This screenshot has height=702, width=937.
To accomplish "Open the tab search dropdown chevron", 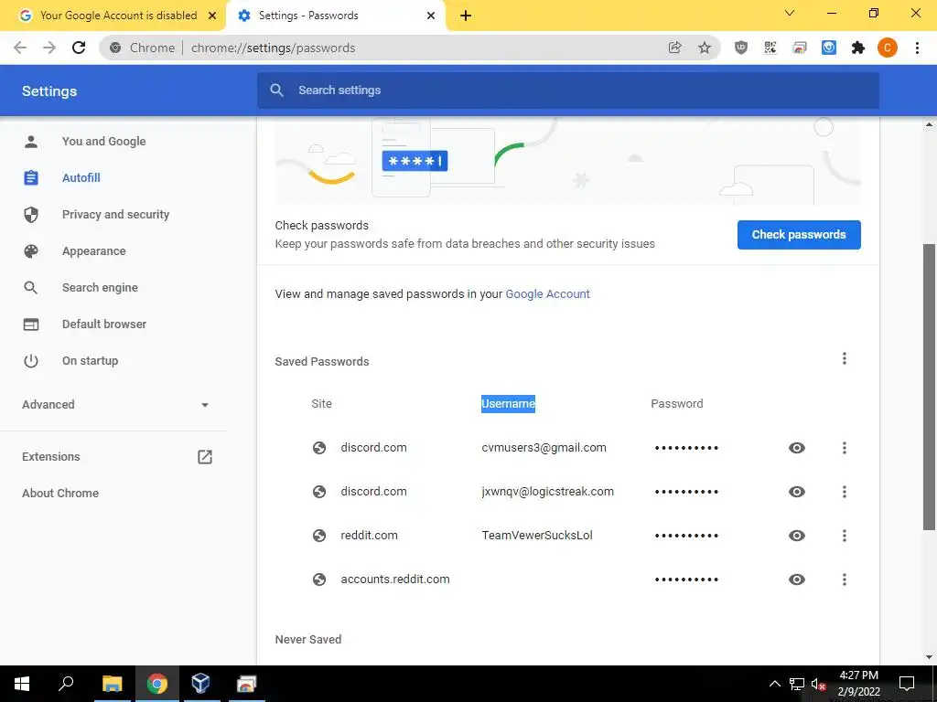I will pos(790,13).
